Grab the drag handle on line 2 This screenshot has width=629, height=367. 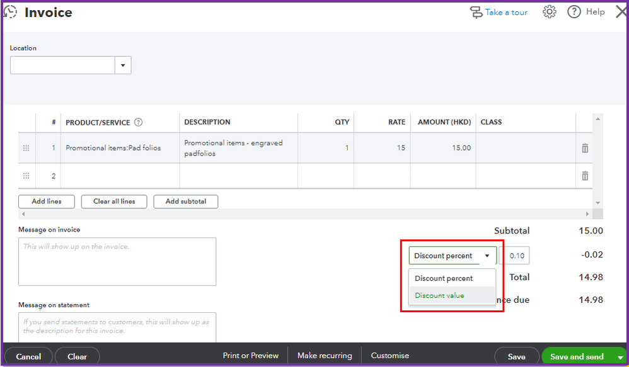[26, 176]
